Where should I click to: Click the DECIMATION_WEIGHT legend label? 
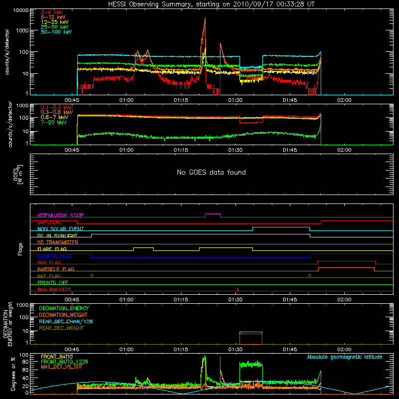(63, 315)
